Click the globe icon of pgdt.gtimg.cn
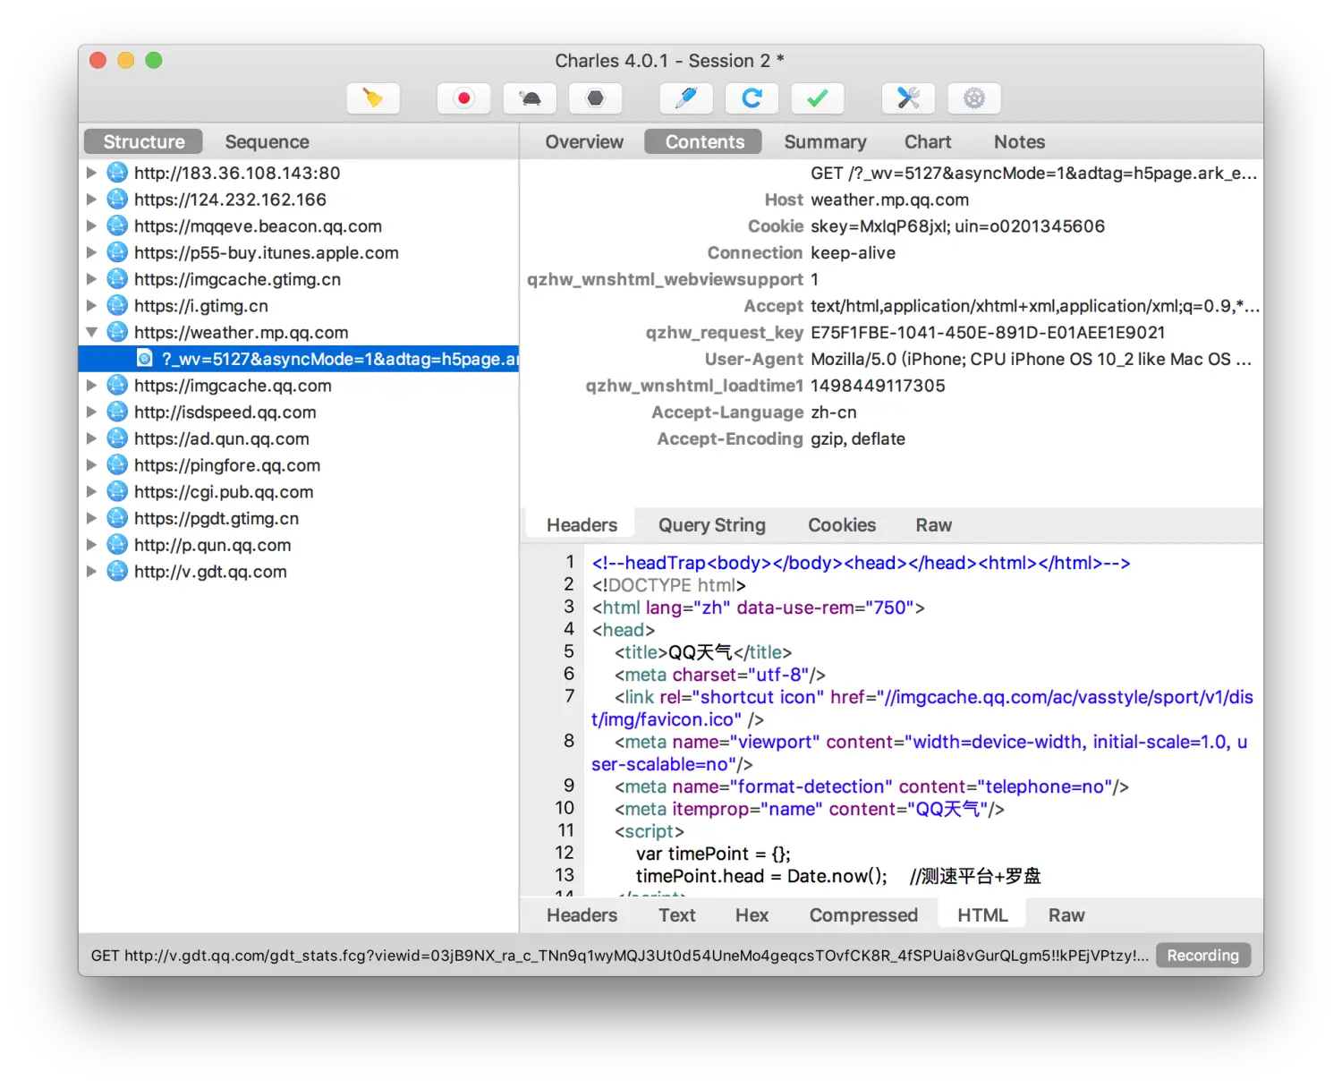1342x1088 pixels. point(117,518)
